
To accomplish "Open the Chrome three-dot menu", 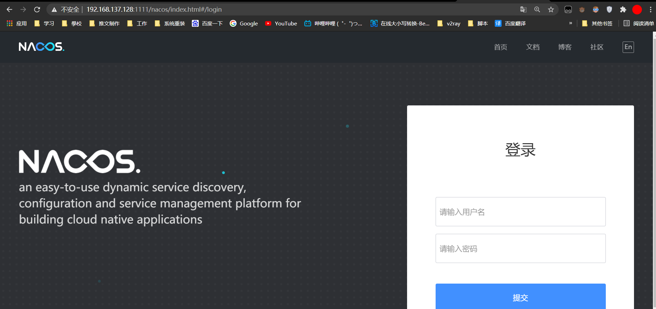I will [x=650, y=10].
